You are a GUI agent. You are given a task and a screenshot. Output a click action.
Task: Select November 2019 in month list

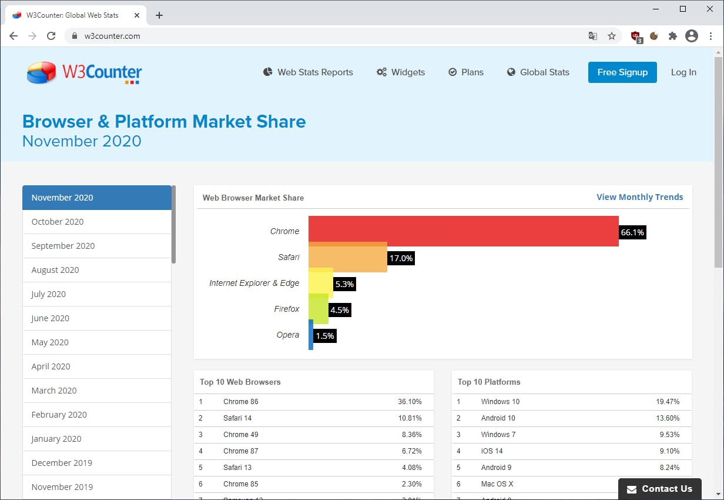click(97, 487)
